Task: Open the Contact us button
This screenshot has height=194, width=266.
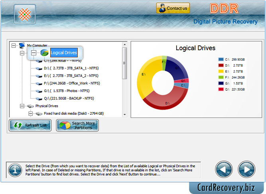Action: point(173,8)
